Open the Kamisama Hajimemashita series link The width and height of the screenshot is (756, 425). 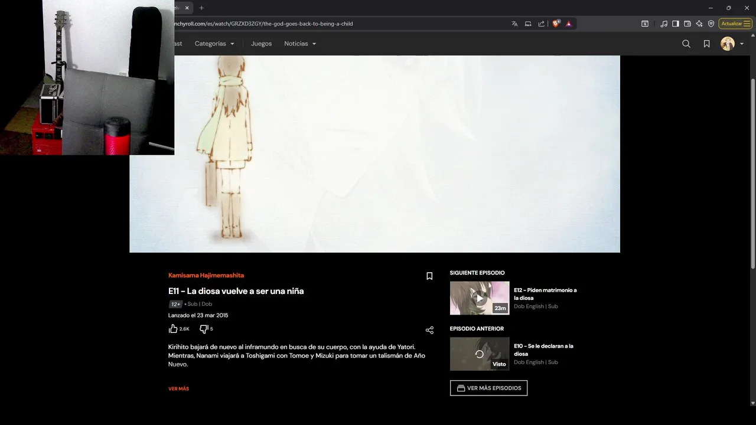pos(206,276)
